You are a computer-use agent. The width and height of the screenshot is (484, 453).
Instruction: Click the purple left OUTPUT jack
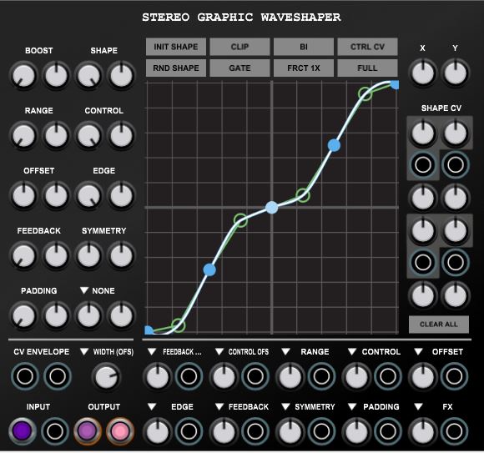(88, 430)
